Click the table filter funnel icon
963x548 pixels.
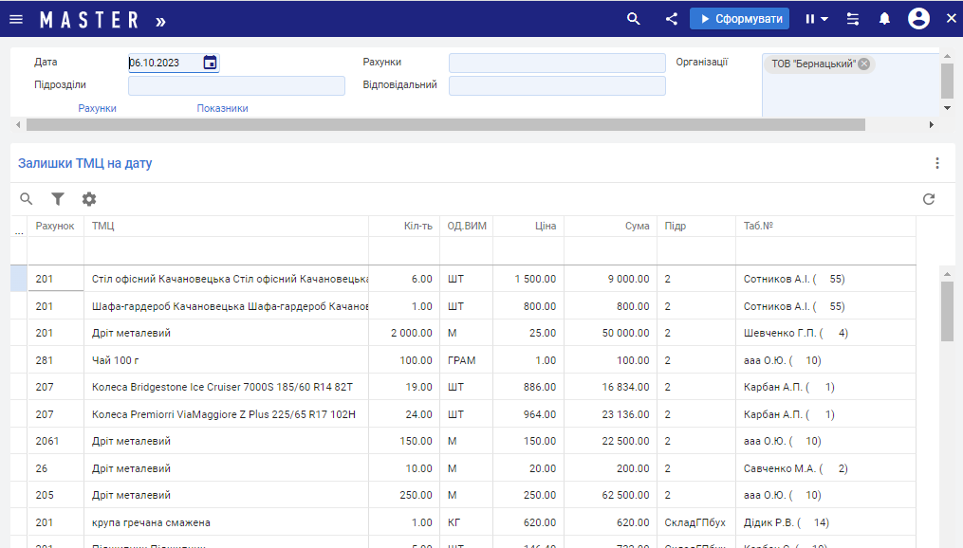click(58, 199)
